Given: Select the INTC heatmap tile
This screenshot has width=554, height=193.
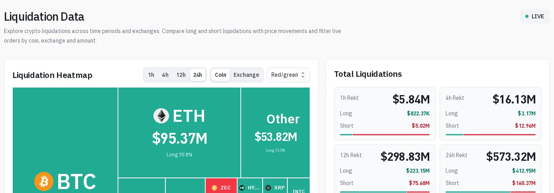Looking at the screenshot, I should (299, 186).
